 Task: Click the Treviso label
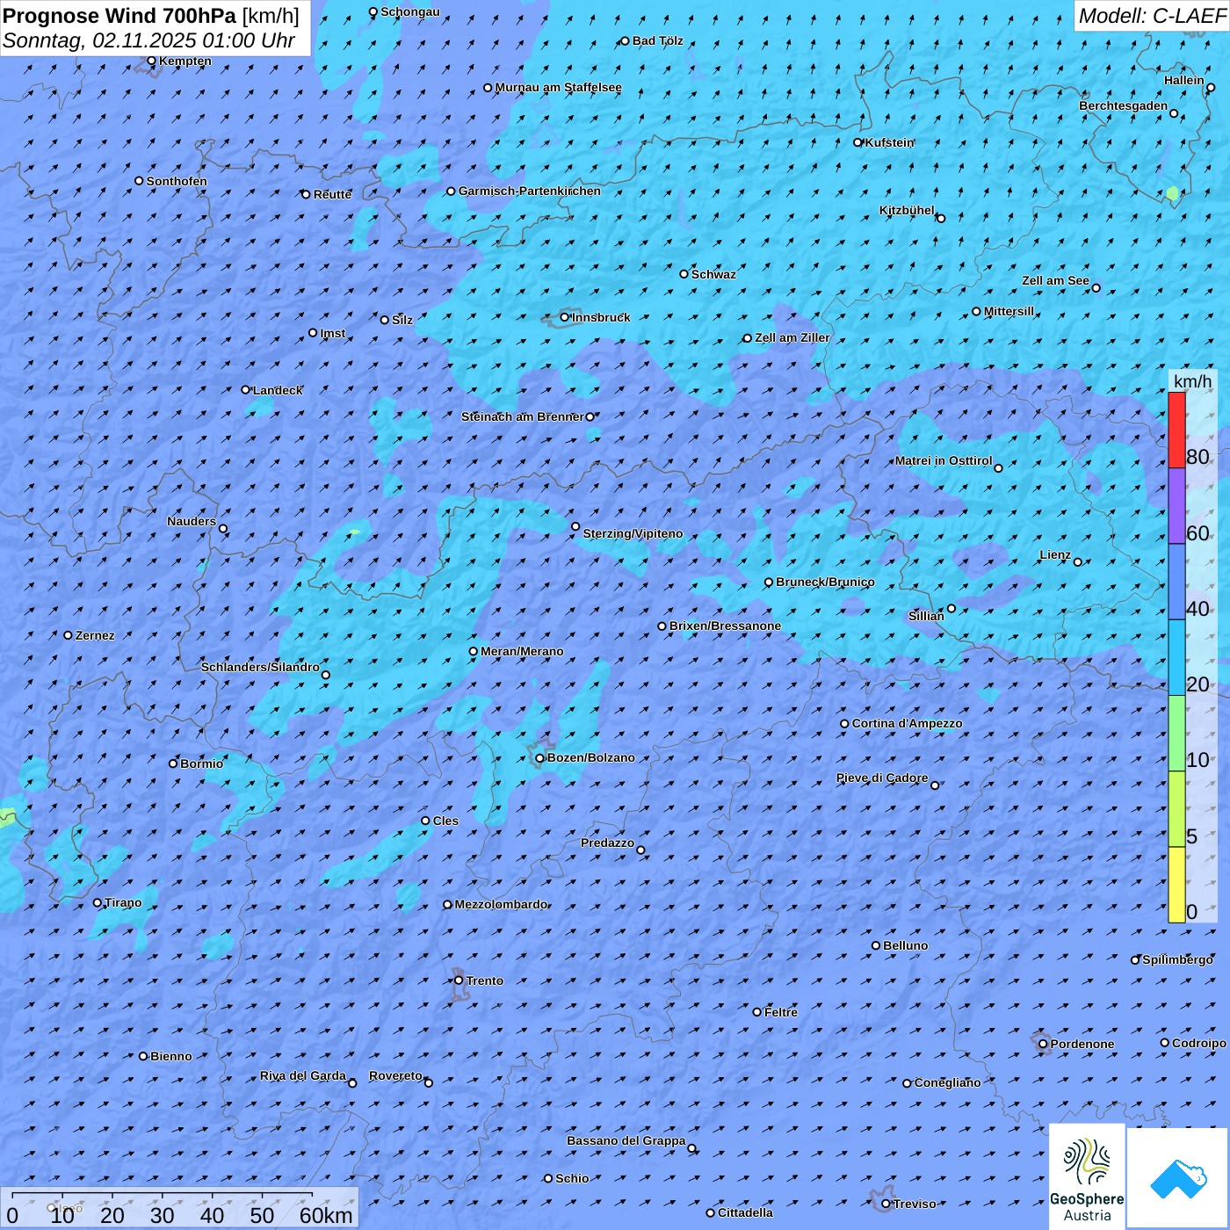click(915, 1204)
